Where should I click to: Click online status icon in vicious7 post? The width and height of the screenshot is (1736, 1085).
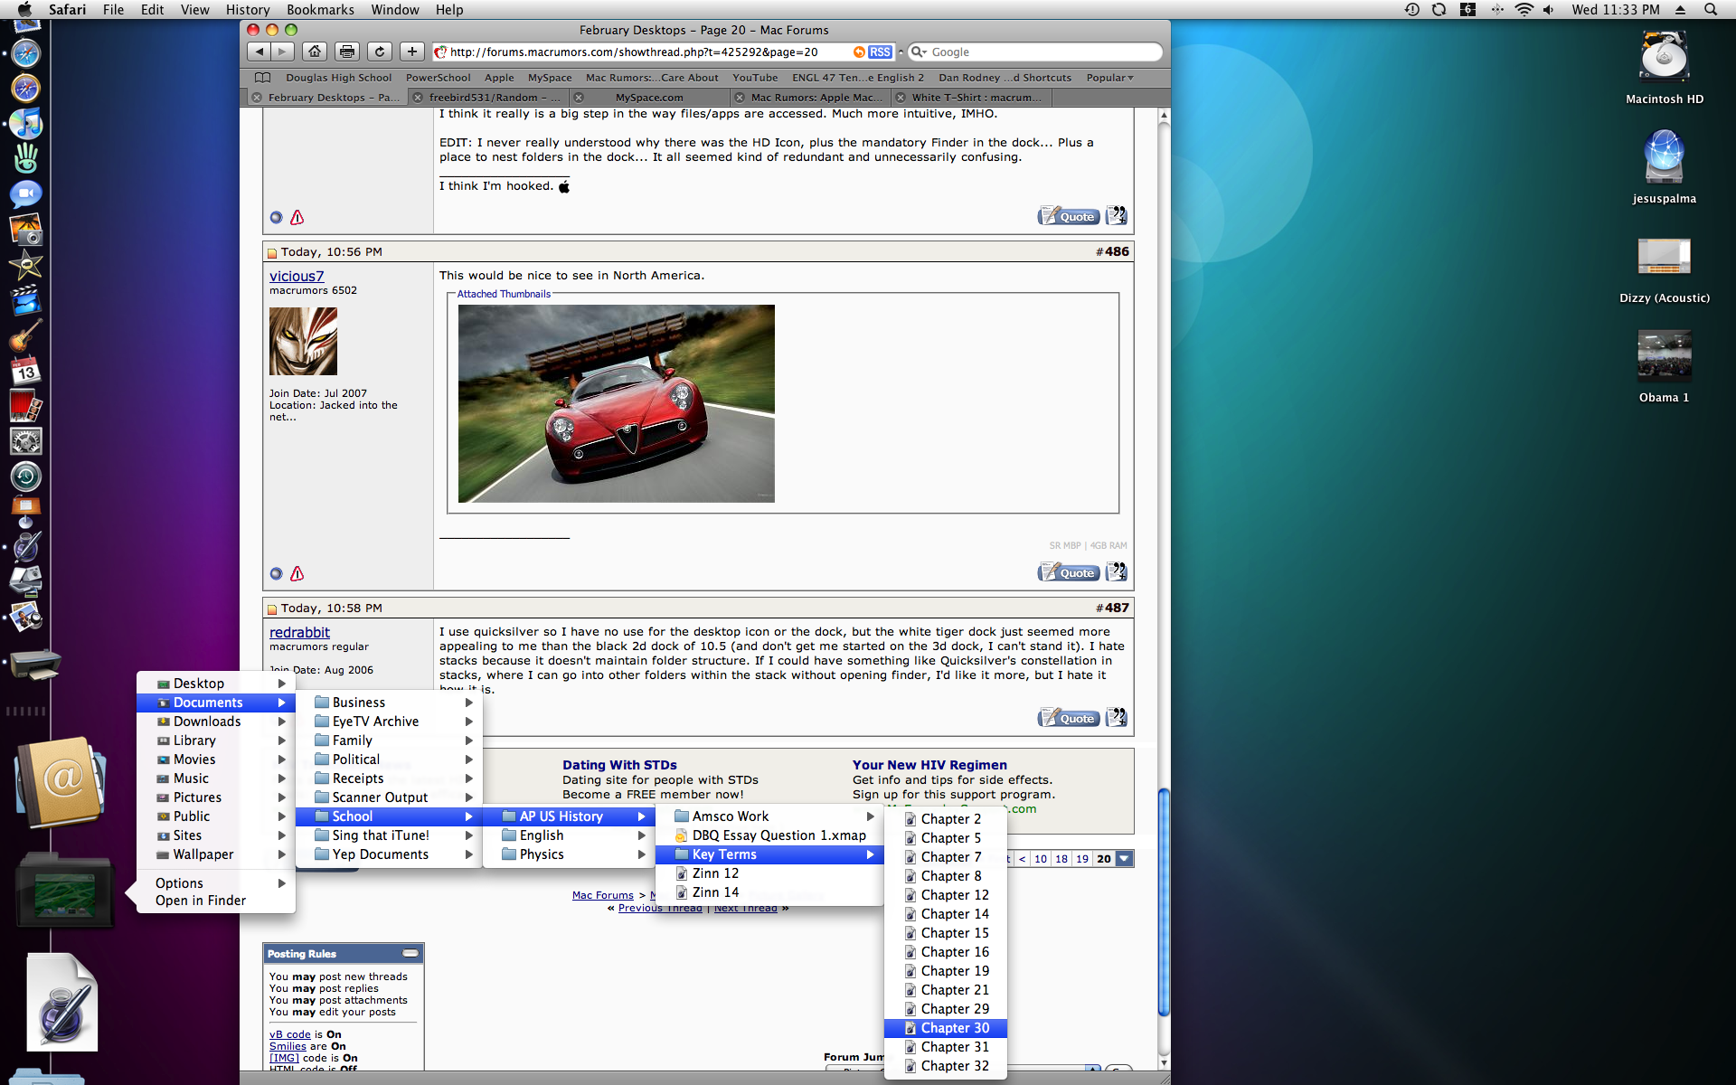pyautogui.click(x=277, y=573)
